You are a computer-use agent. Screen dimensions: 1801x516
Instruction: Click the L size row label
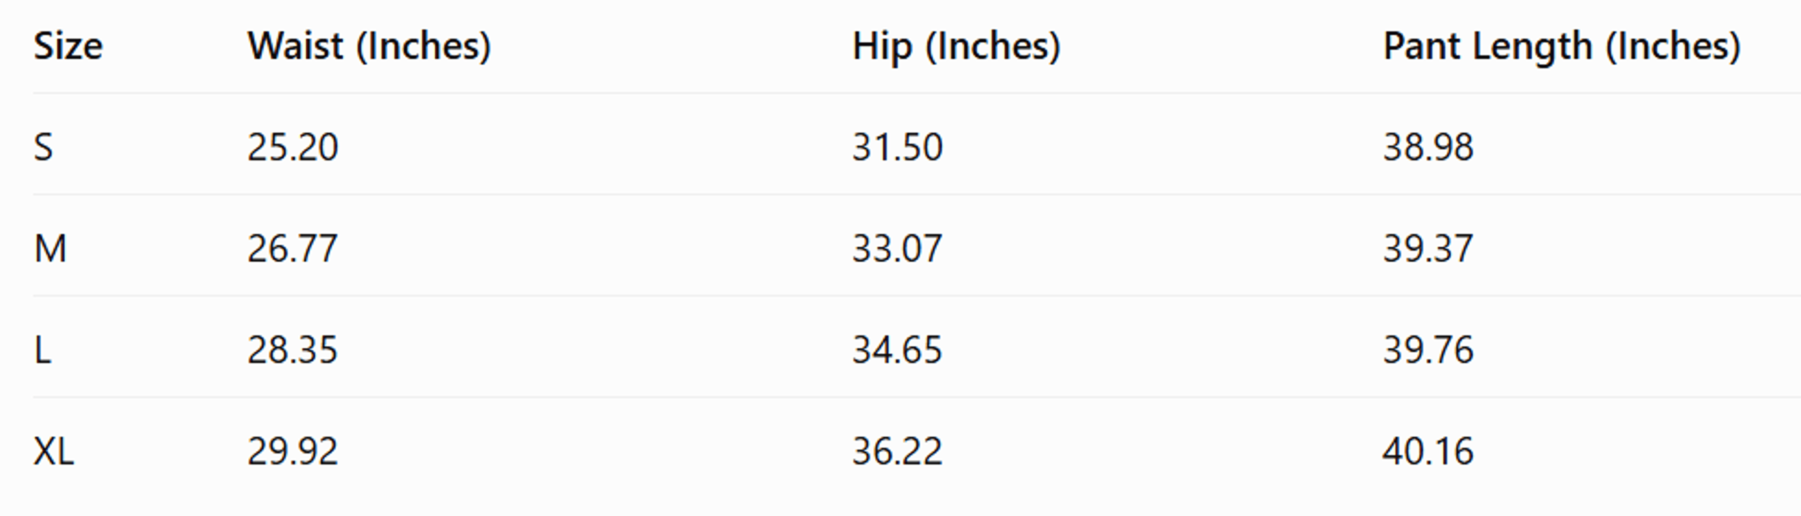(43, 349)
